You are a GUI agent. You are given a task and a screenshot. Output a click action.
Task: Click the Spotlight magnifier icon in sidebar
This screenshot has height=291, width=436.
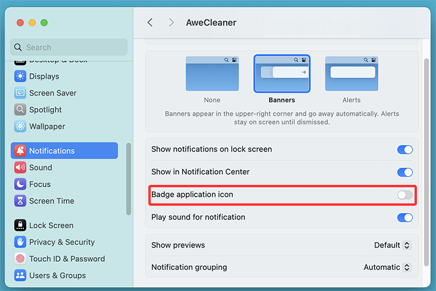pyautogui.click(x=20, y=110)
